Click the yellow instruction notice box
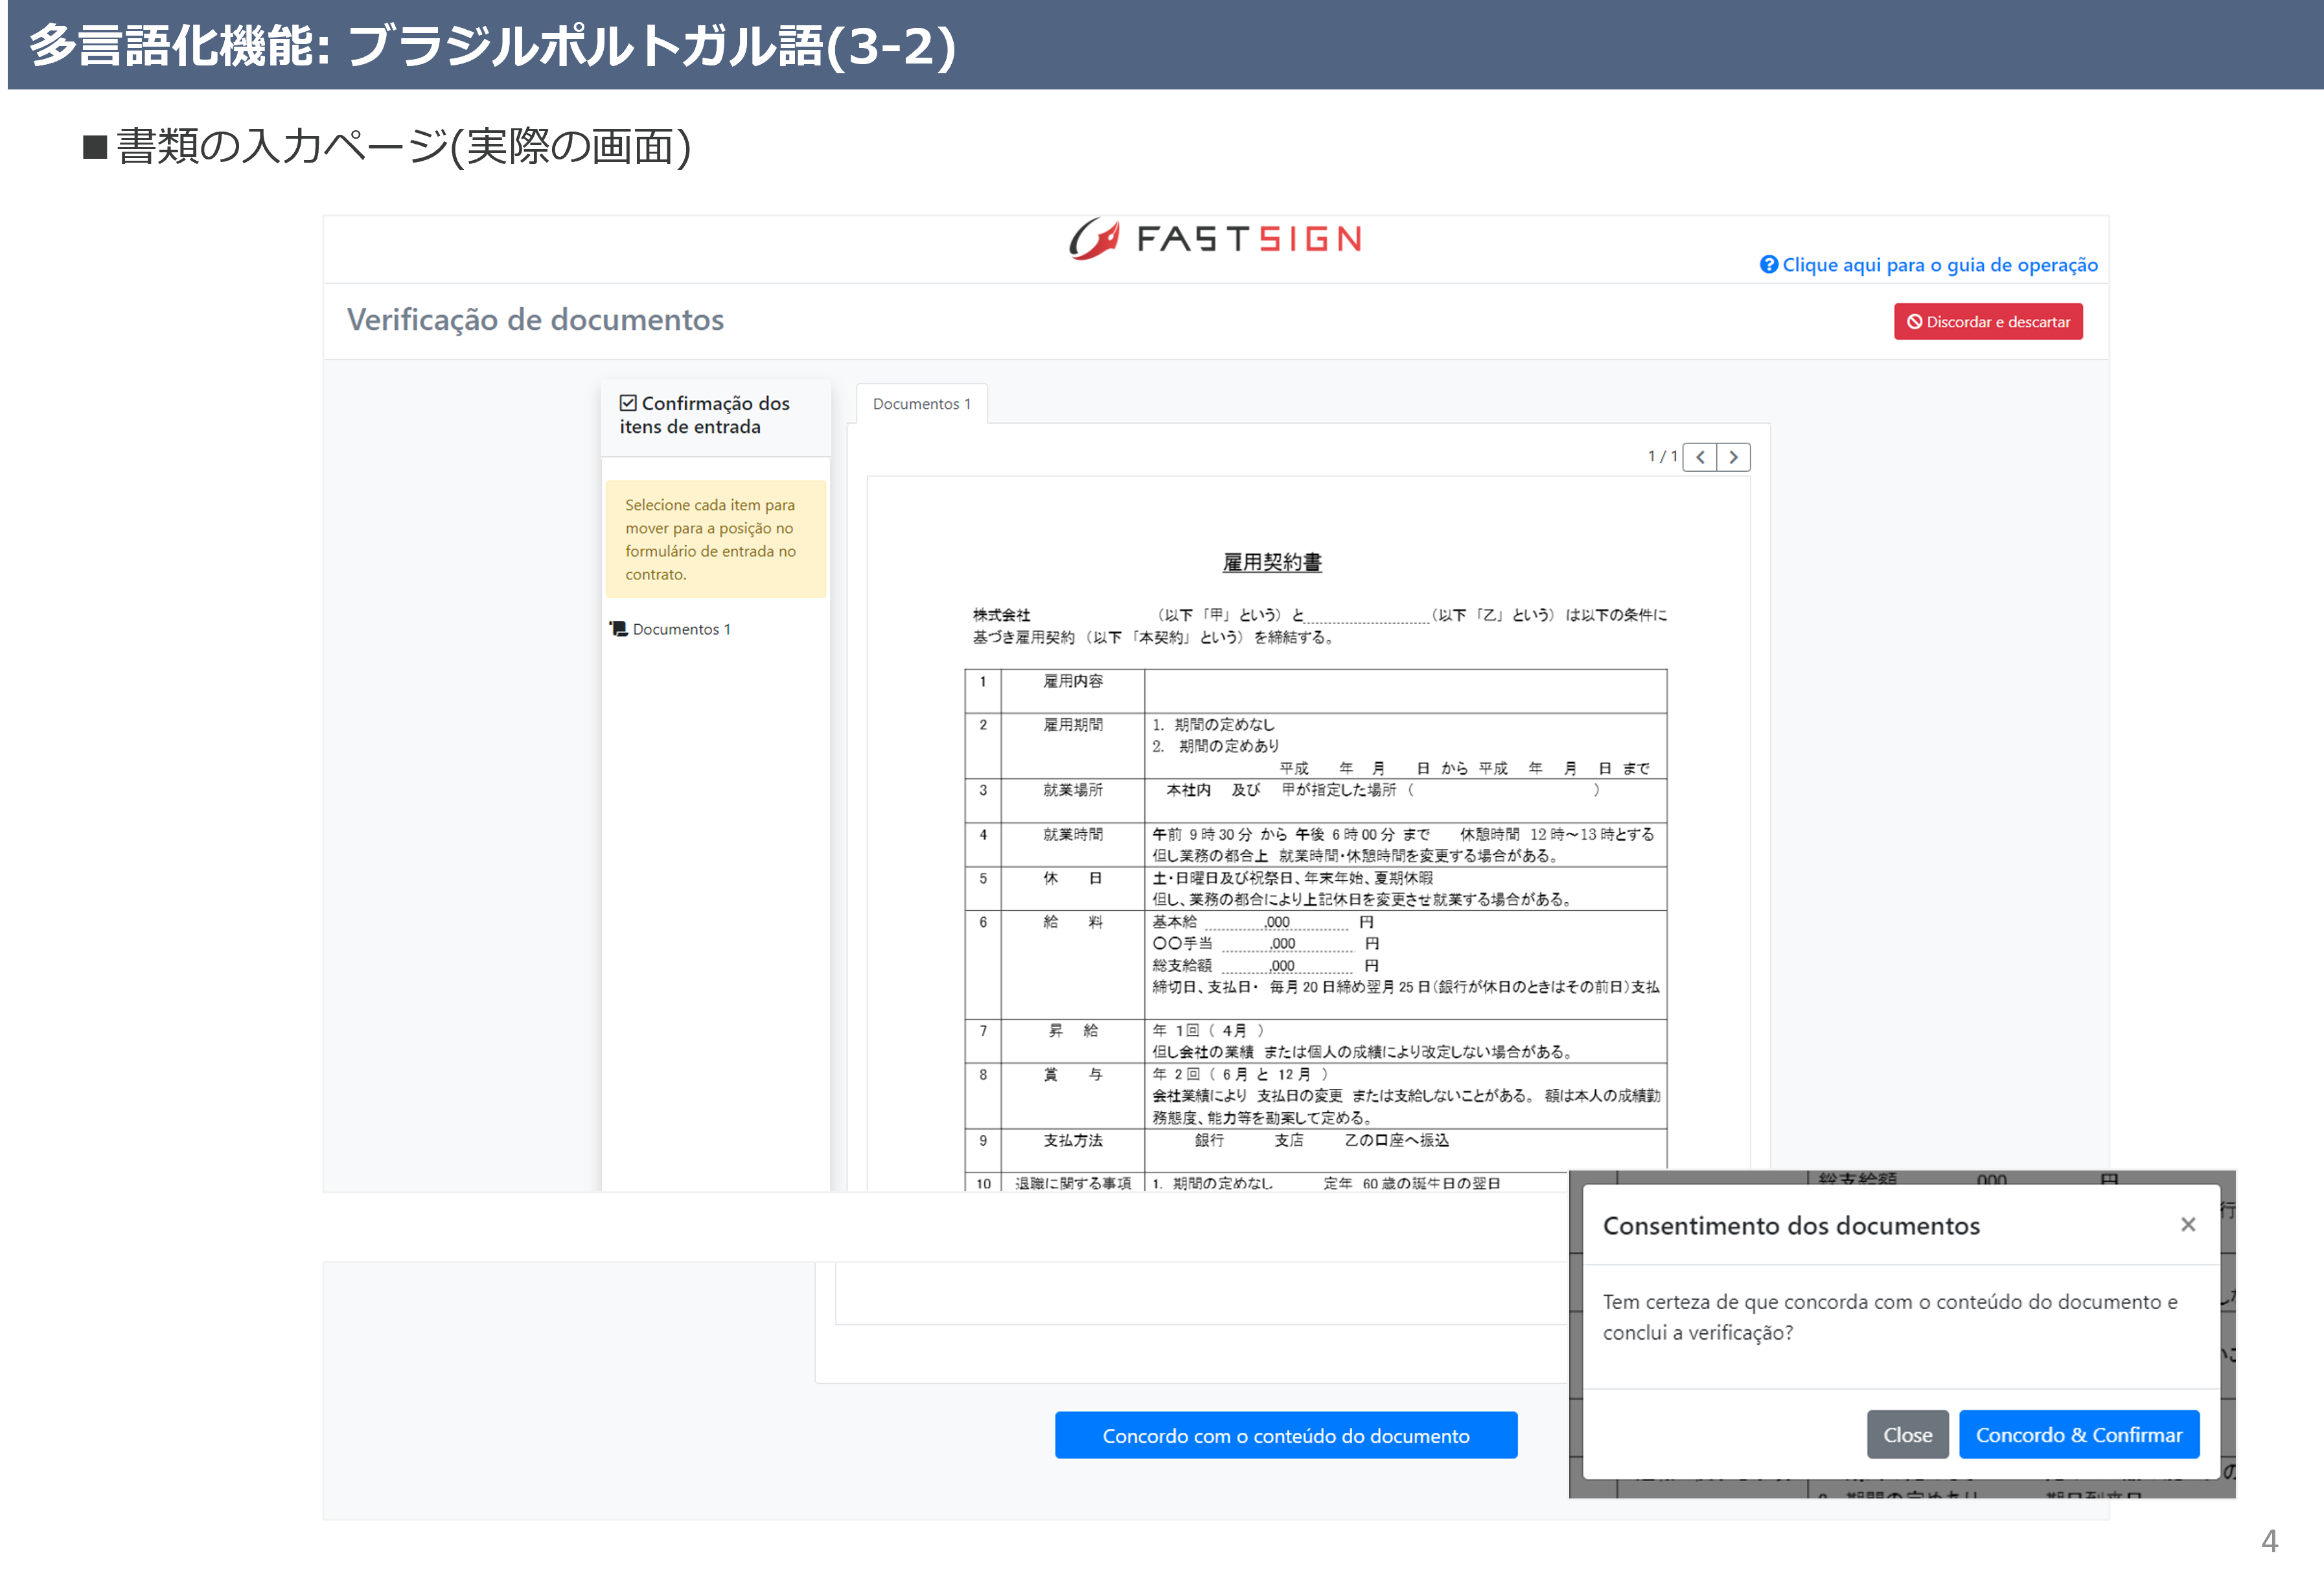The image size is (2324, 1584). (715, 539)
